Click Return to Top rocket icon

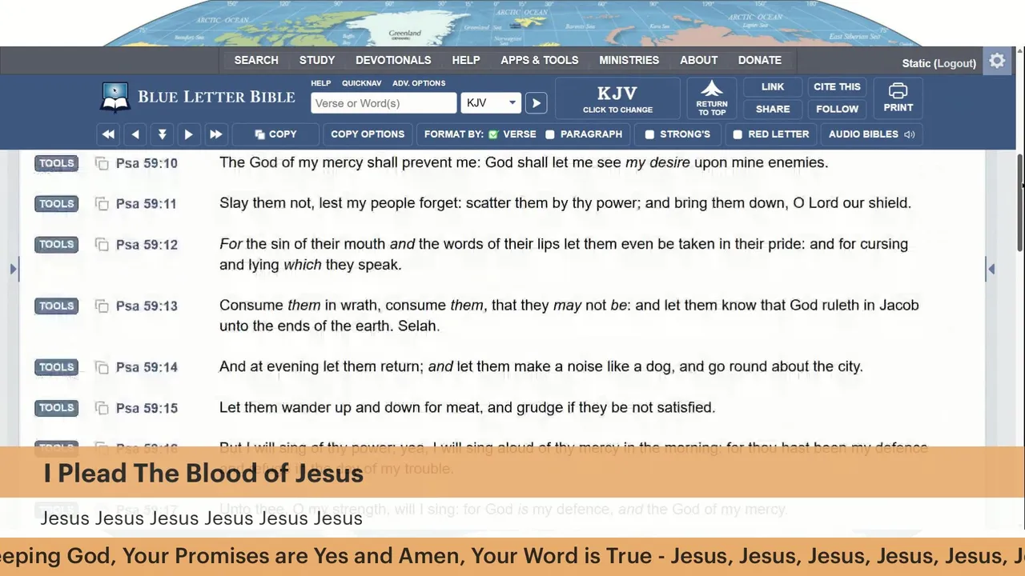pos(712,98)
